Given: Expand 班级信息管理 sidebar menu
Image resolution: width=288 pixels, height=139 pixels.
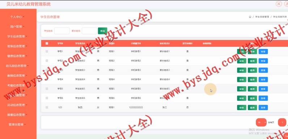Looking at the screenshot, I should tap(17, 46).
